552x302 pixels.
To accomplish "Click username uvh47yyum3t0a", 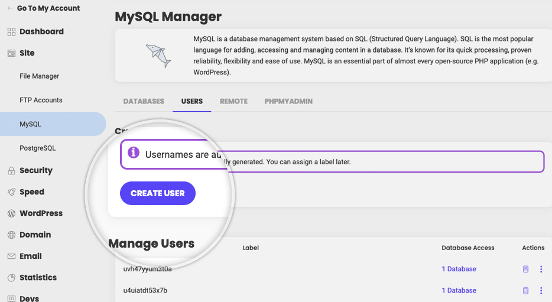I will [148, 269].
